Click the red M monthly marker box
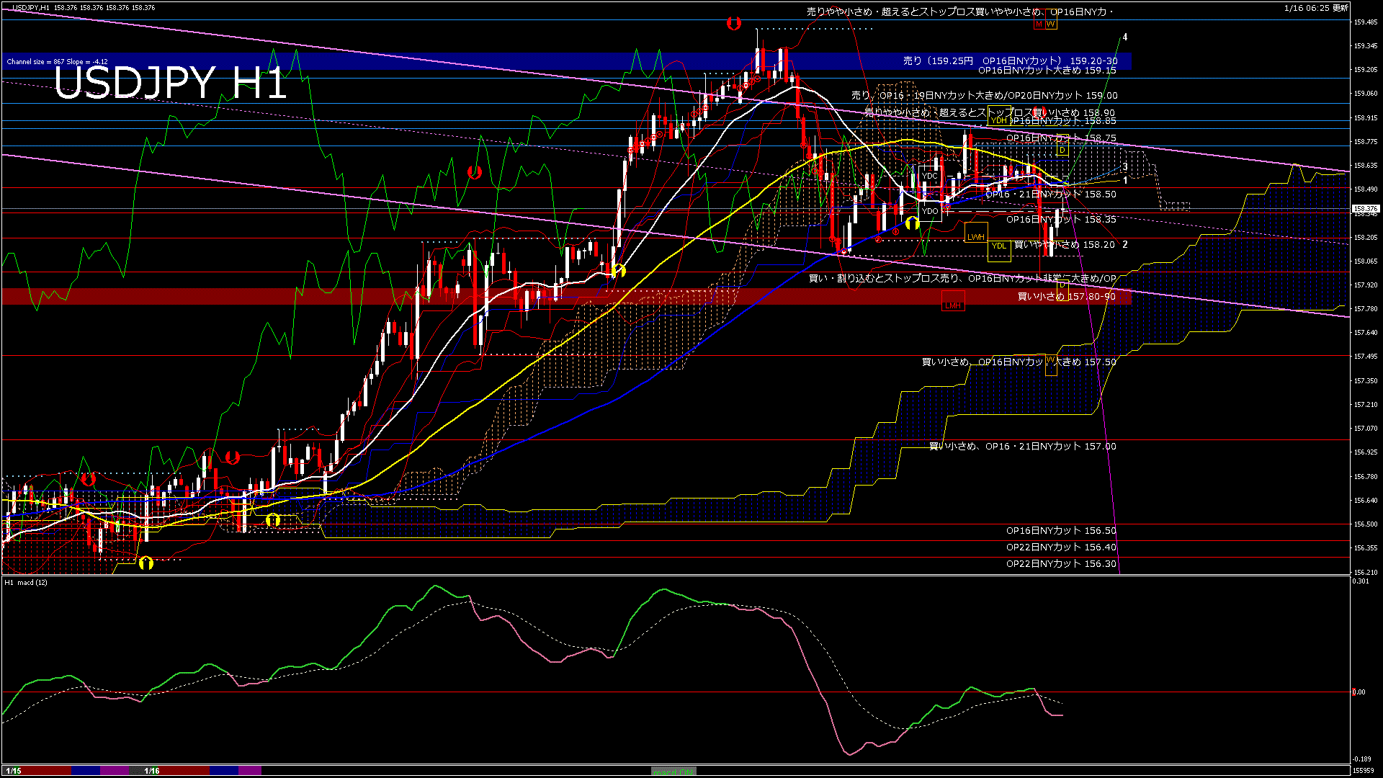 tap(1039, 24)
